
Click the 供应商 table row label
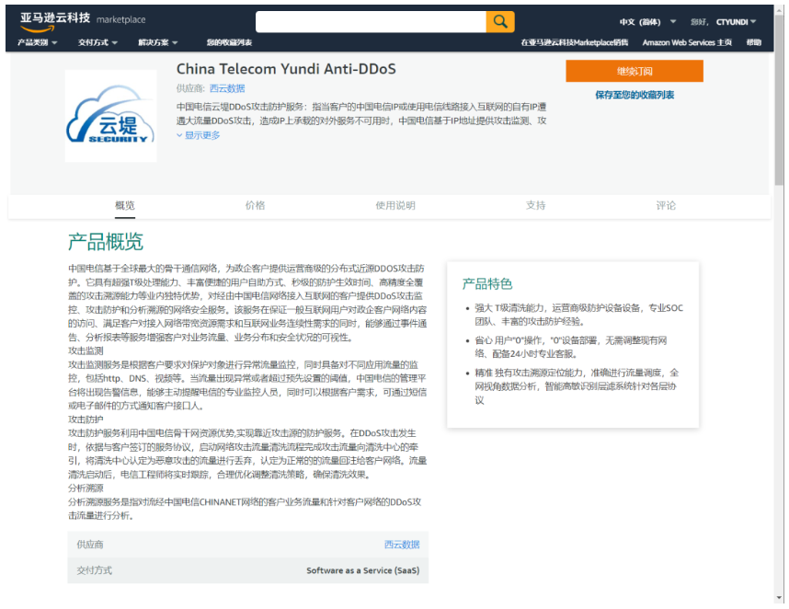point(89,544)
